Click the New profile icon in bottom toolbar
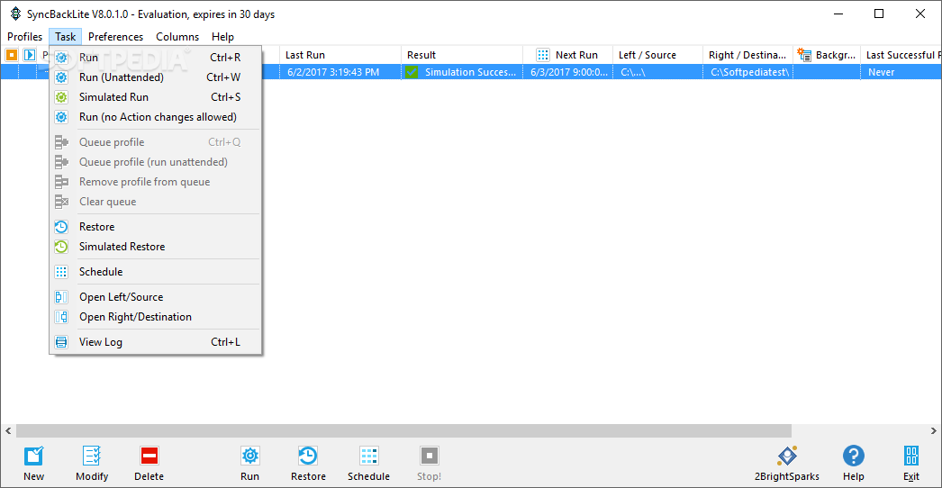The width and height of the screenshot is (942, 488). [33, 456]
